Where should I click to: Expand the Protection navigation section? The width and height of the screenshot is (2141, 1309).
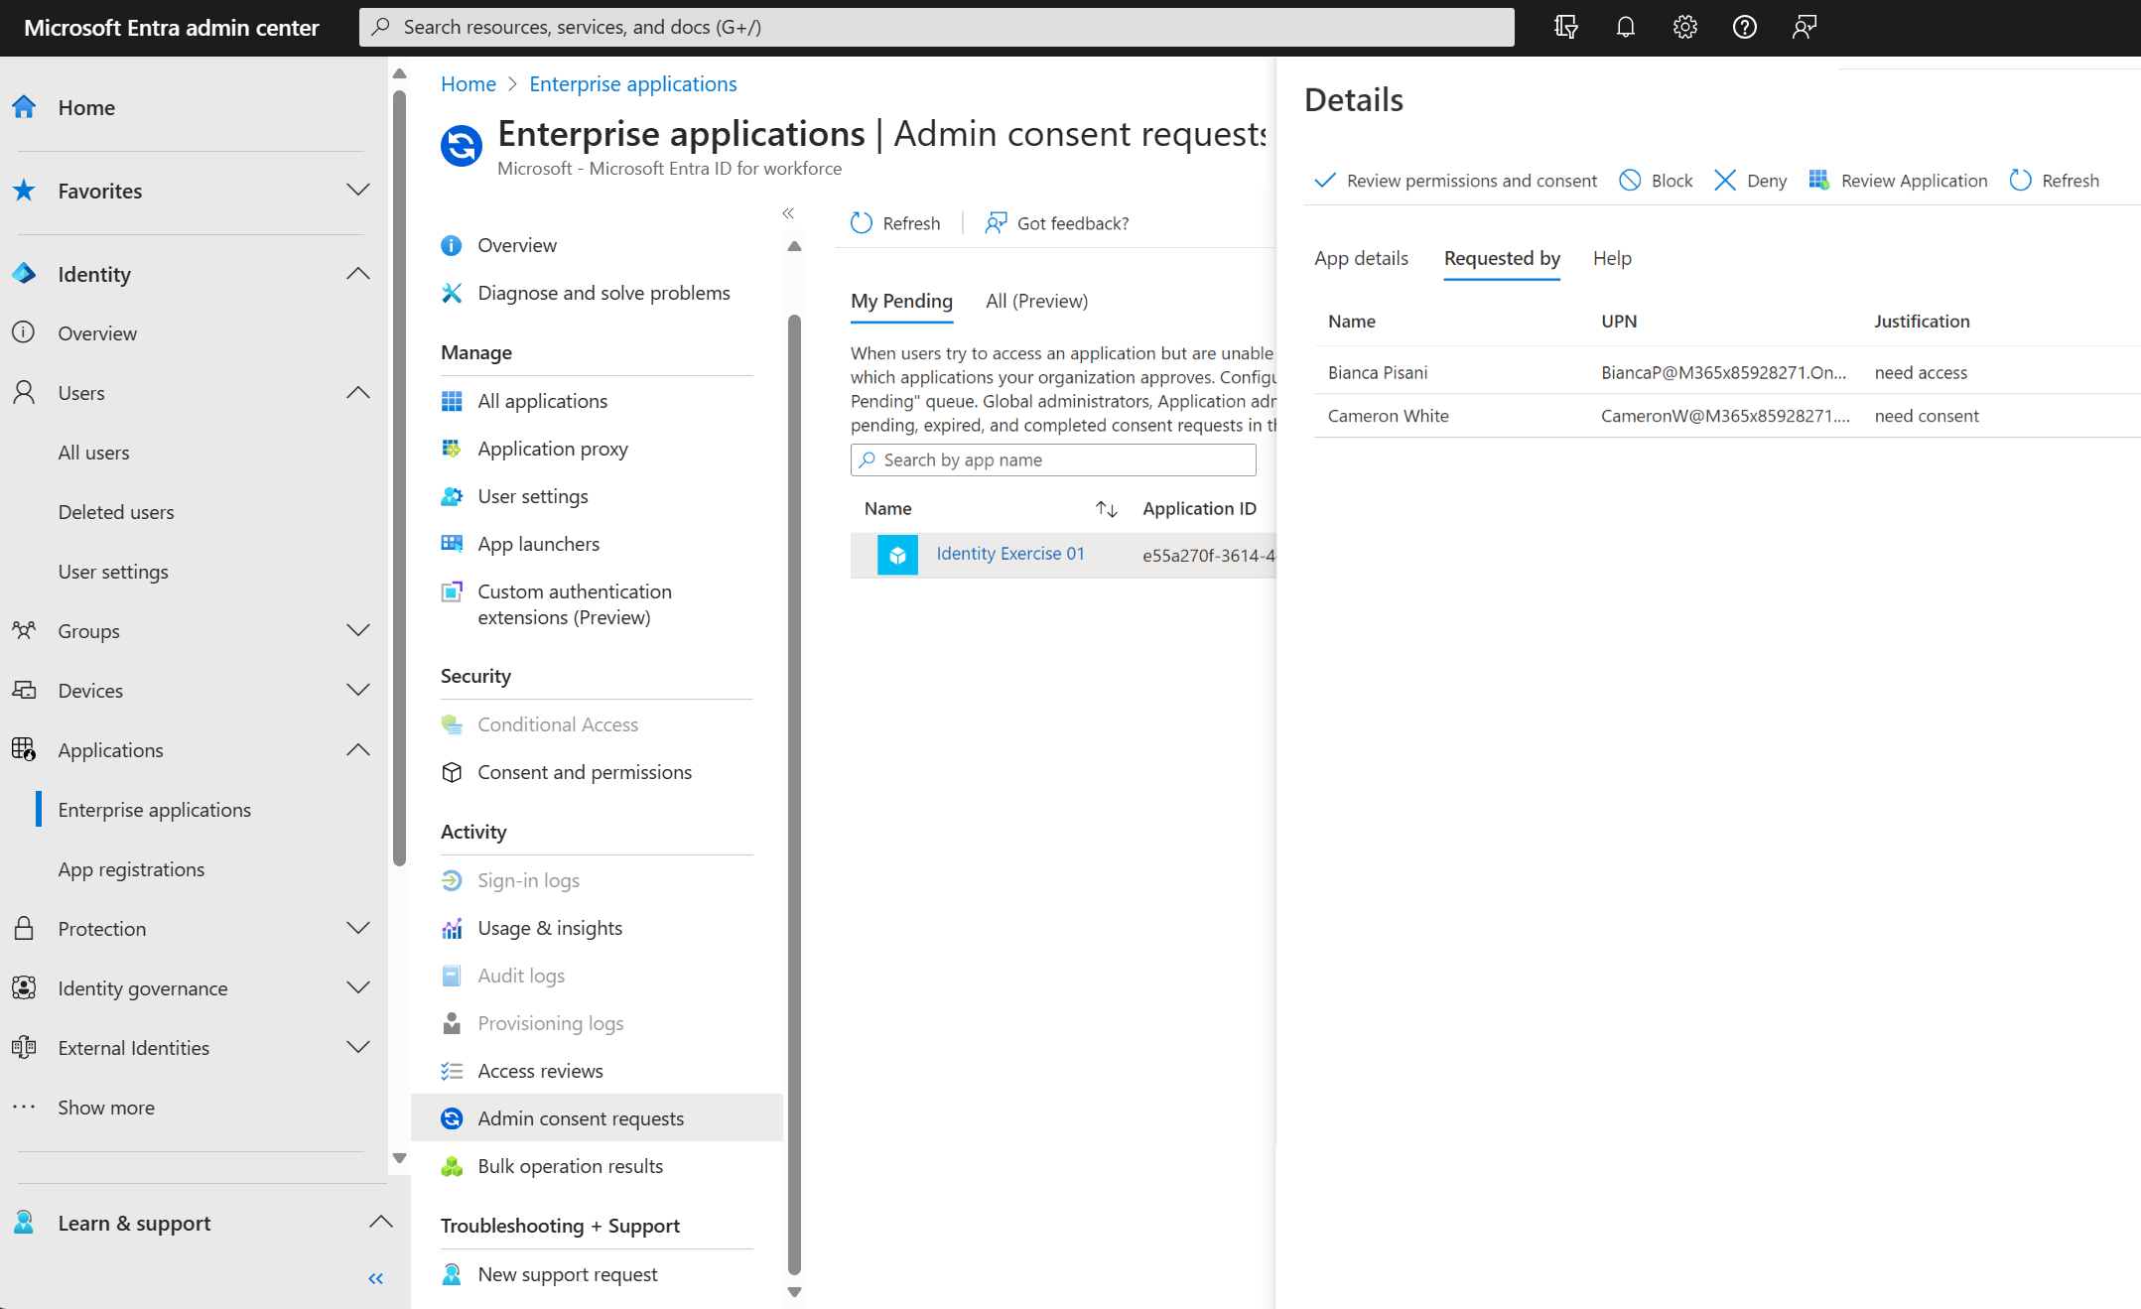[x=358, y=929]
